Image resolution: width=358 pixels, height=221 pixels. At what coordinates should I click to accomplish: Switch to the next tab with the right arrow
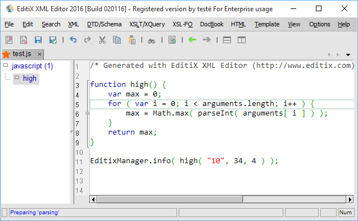tap(338, 54)
